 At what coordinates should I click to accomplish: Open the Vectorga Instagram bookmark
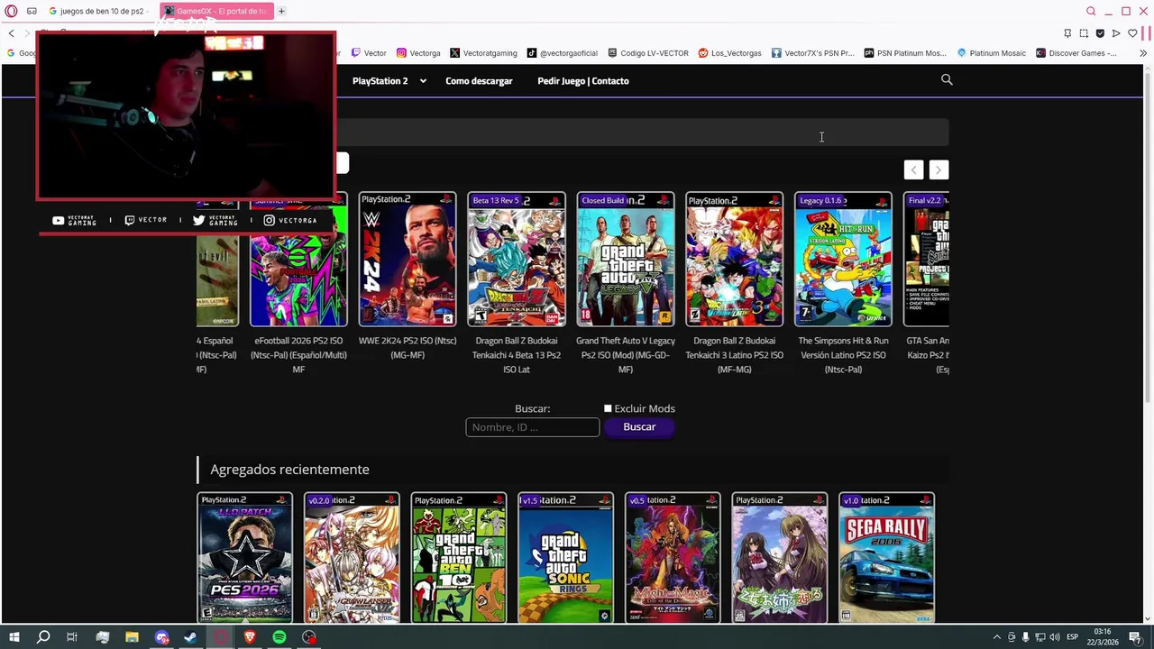tap(418, 53)
